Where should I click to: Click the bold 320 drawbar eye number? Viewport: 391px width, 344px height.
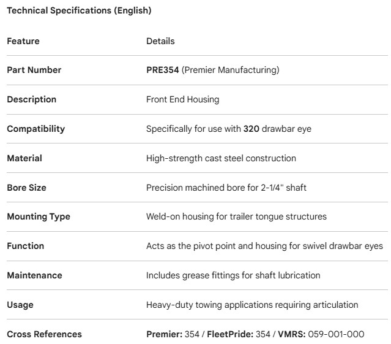coord(251,129)
